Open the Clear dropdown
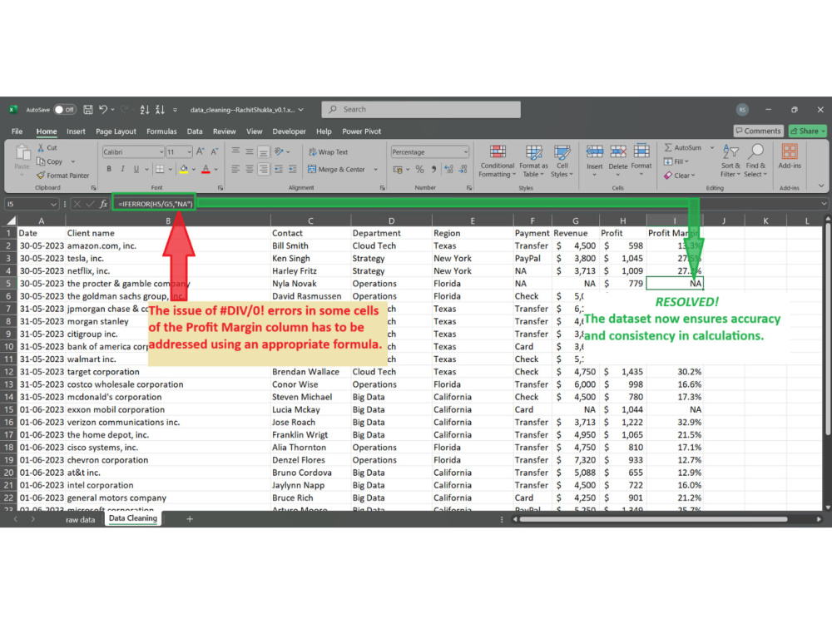 (x=679, y=175)
